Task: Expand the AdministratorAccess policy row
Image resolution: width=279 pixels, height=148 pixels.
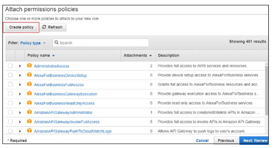Action: click(x=20, y=66)
